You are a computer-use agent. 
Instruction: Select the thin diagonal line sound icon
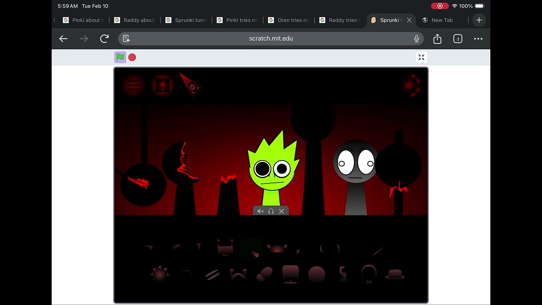[x=379, y=250]
